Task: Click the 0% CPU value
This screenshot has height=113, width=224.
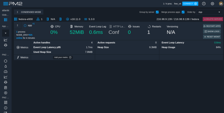Action: 54,32
